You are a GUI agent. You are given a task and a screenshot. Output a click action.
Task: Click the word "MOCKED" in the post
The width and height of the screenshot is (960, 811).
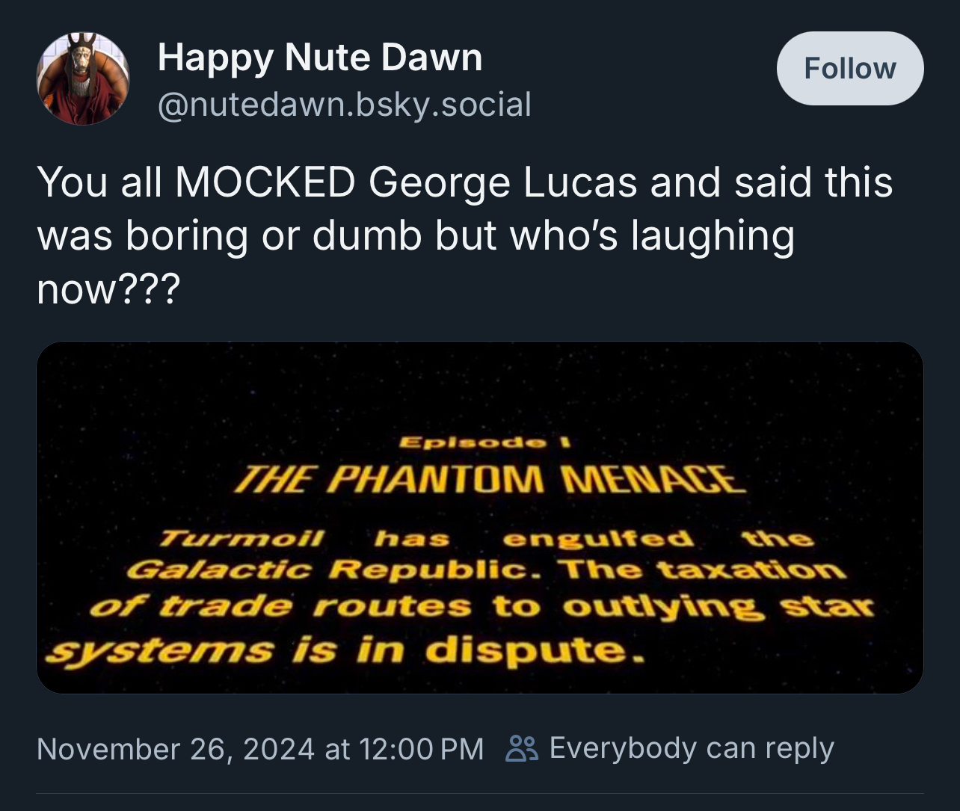[x=265, y=182]
